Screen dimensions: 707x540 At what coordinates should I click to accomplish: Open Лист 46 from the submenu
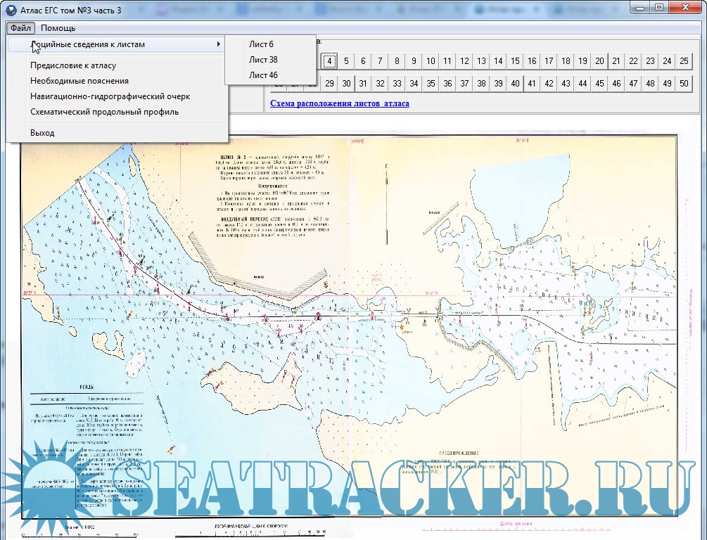263,75
